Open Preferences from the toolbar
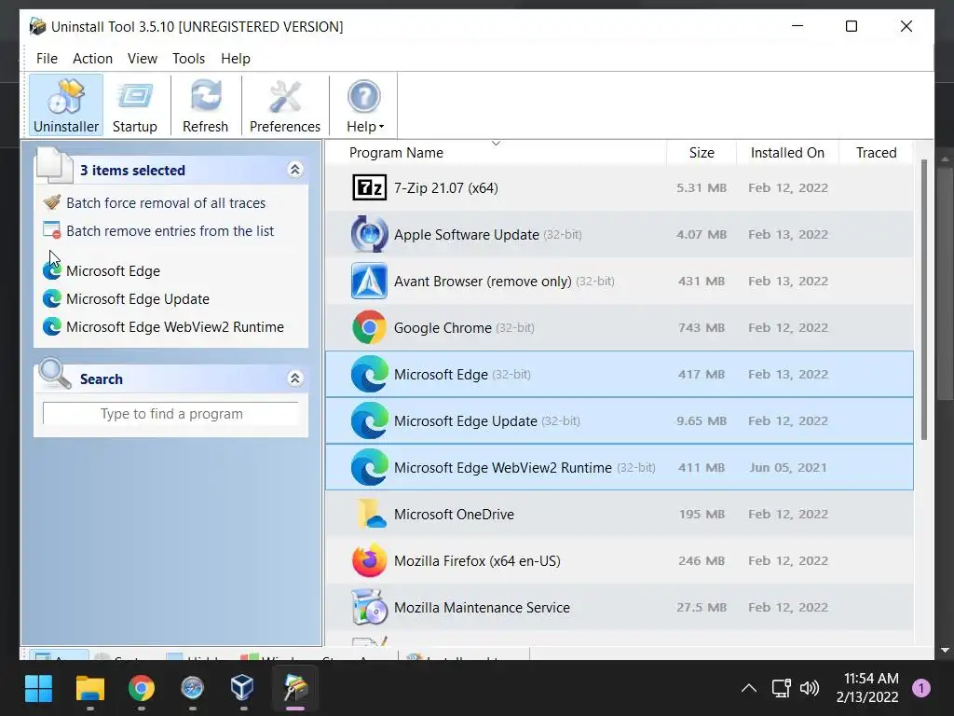954x716 pixels. click(x=285, y=105)
